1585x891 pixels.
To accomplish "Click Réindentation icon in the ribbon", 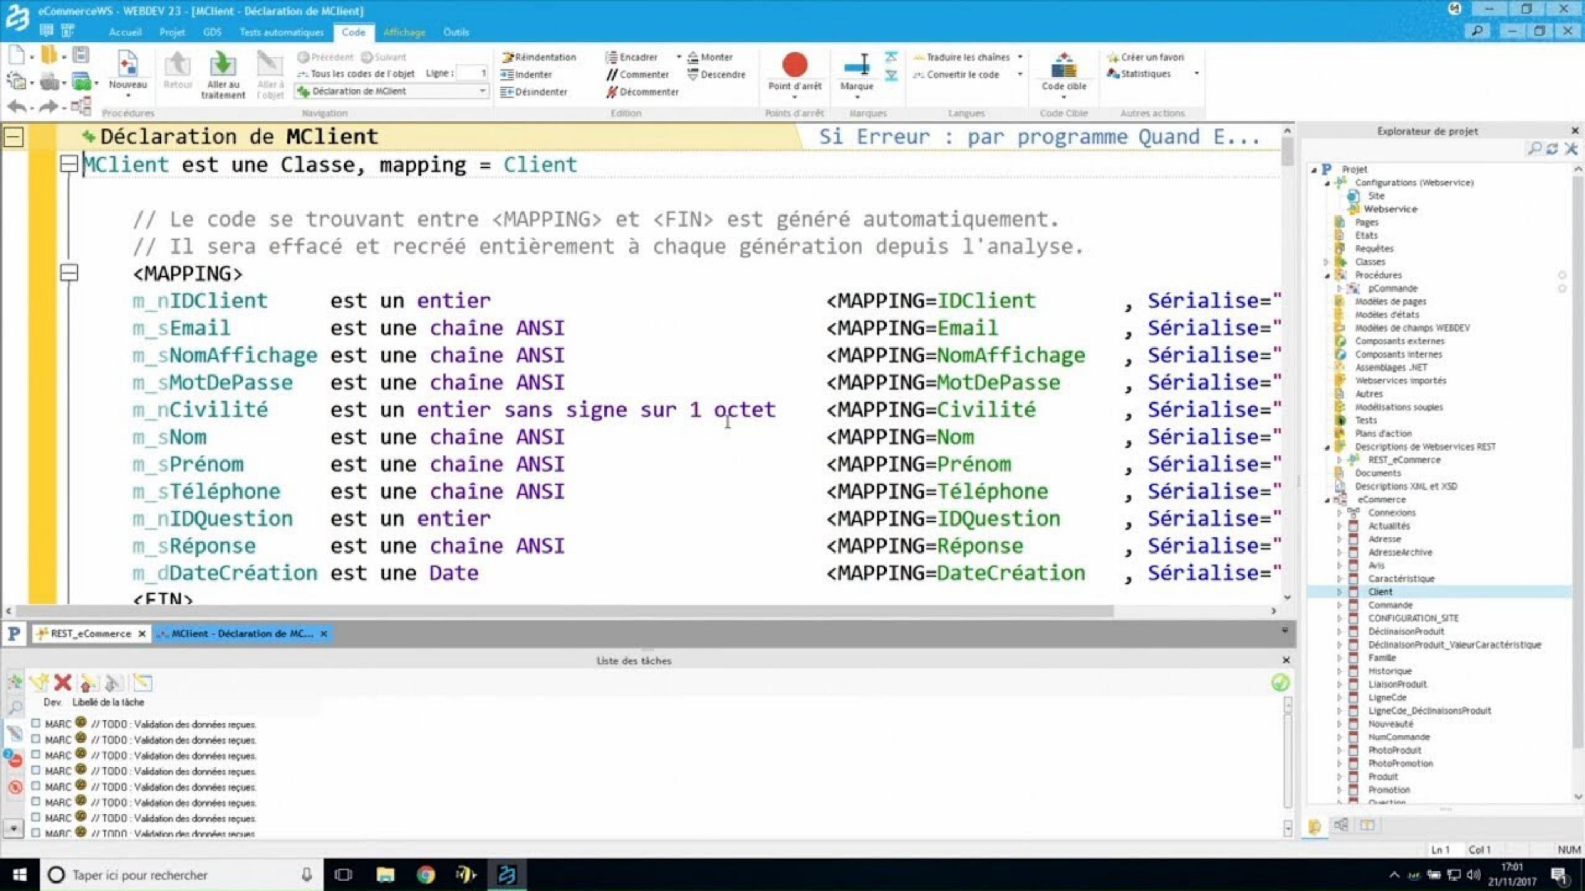I will tap(508, 57).
